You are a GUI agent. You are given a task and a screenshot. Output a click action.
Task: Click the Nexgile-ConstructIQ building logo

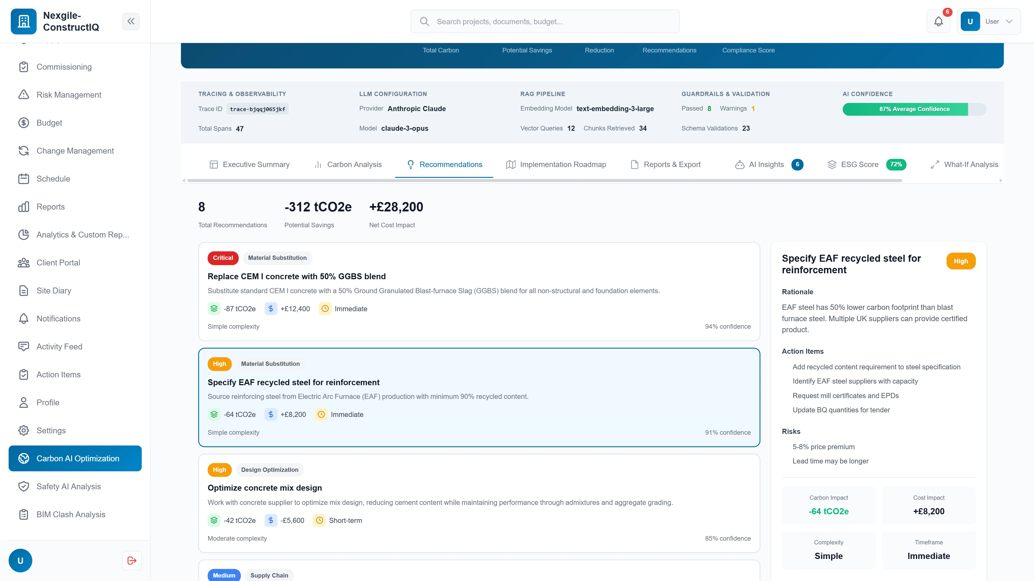[24, 21]
